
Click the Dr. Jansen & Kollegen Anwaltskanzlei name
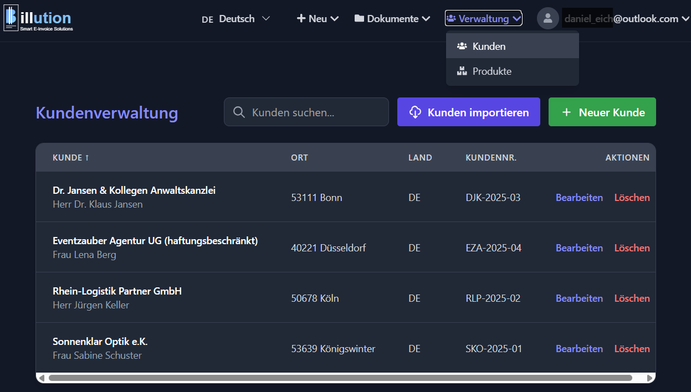pyautogui.click(x=134, y=190)
